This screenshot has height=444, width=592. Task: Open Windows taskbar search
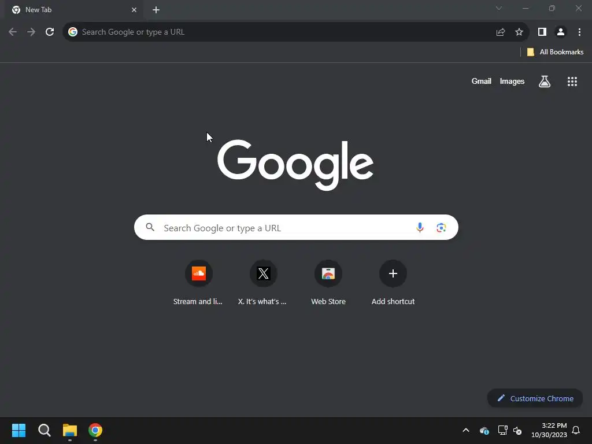(x=45, y=430)
